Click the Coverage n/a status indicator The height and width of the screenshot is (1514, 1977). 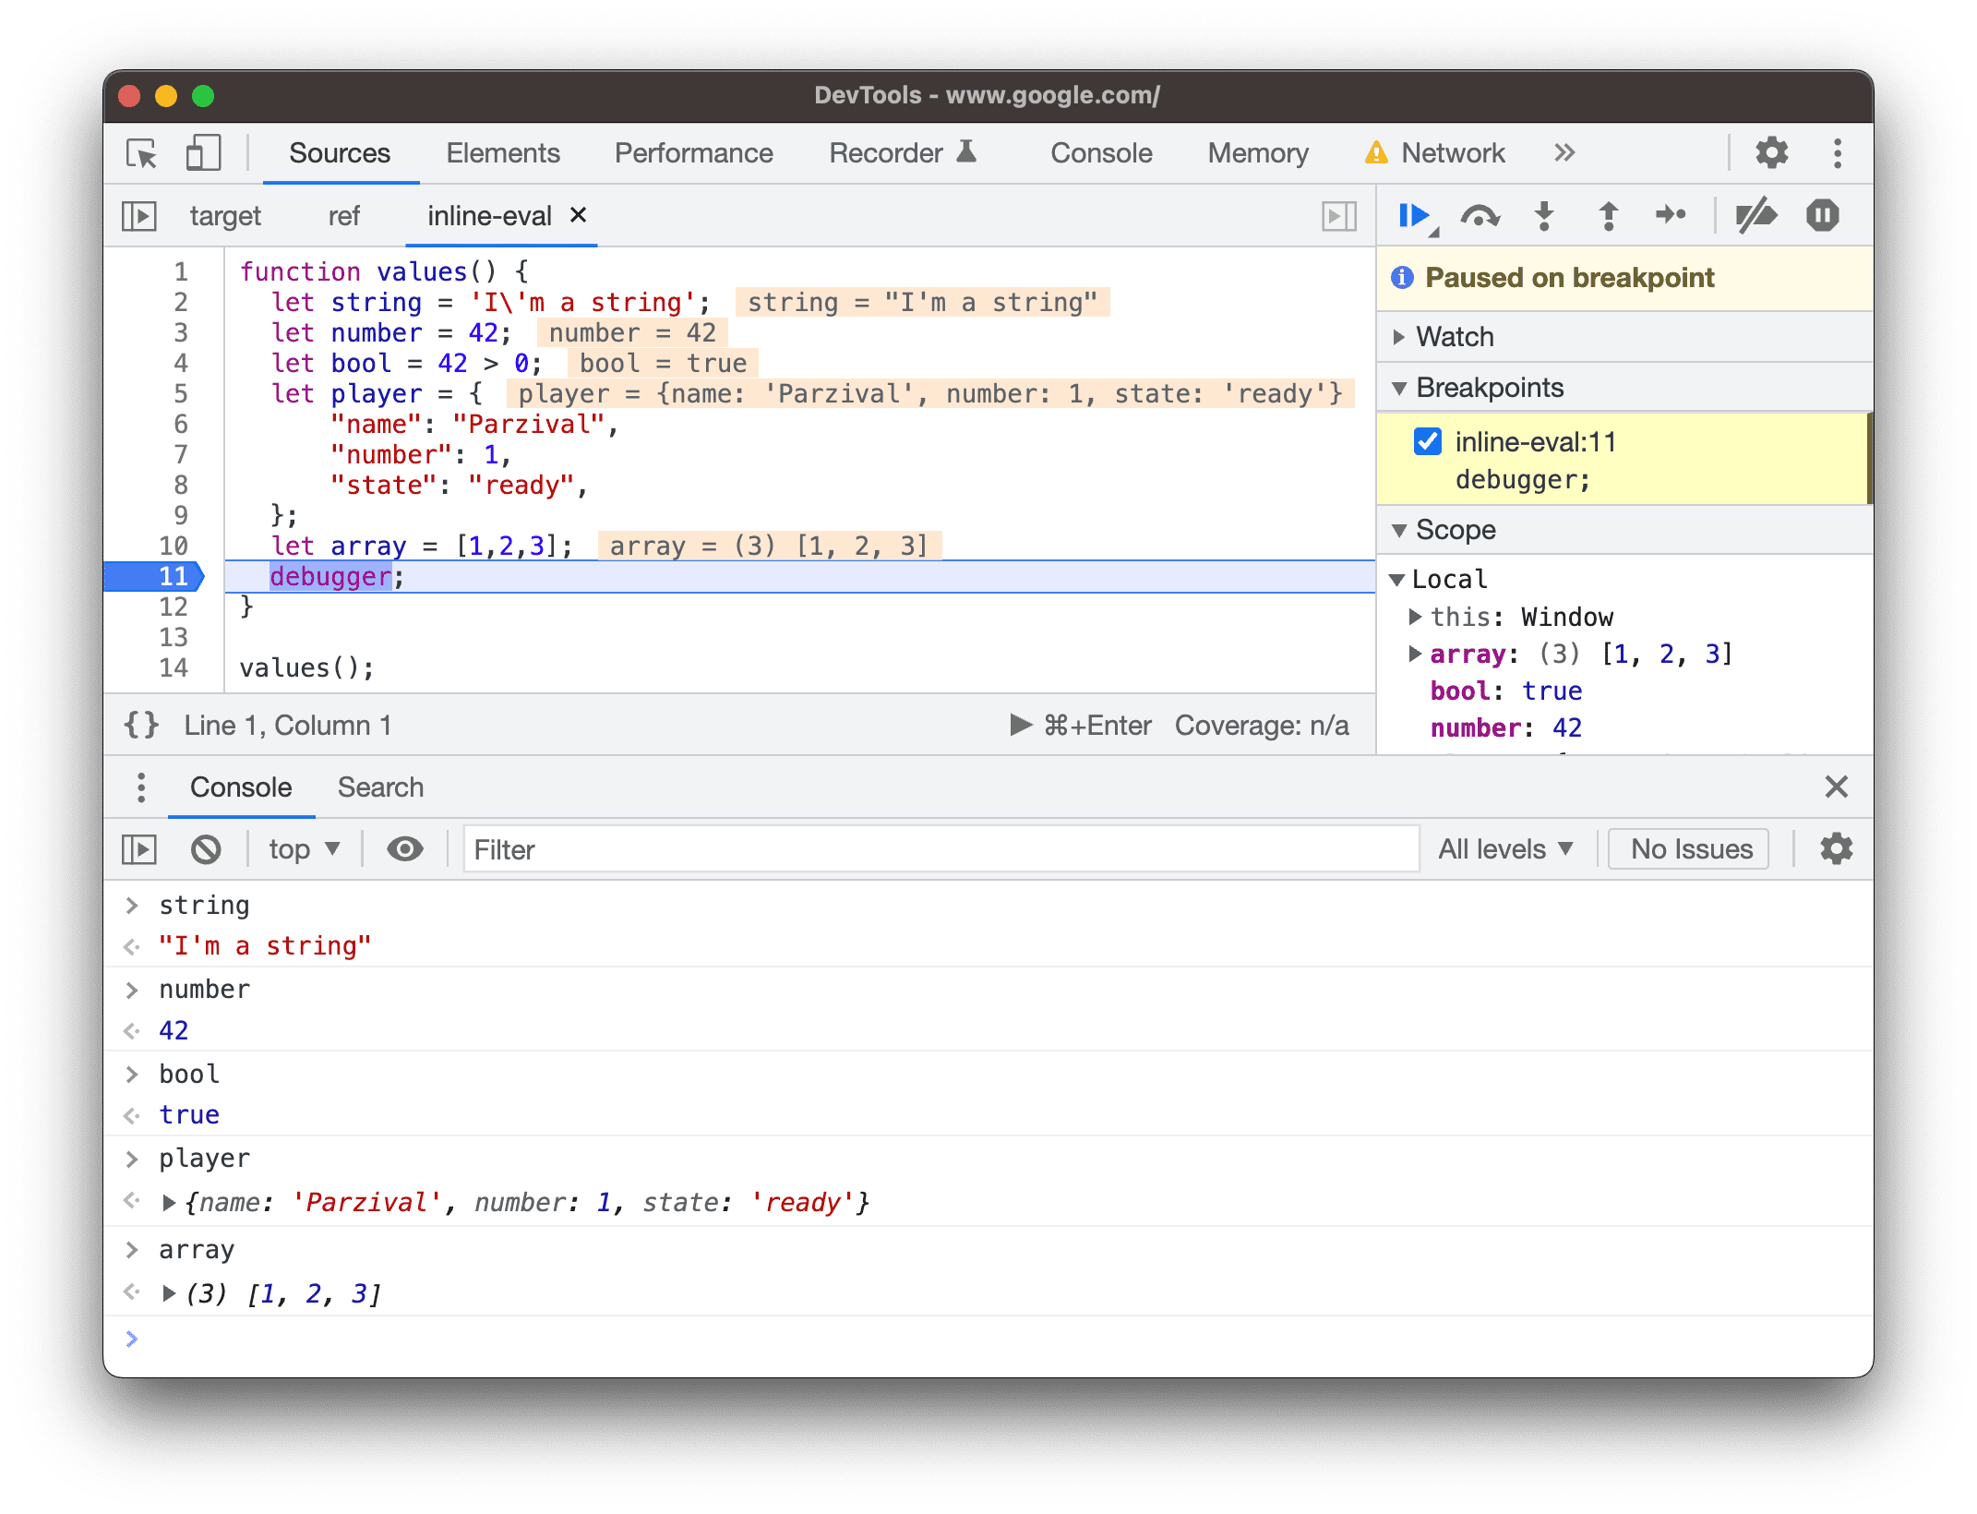click(x=1264, y=727)
